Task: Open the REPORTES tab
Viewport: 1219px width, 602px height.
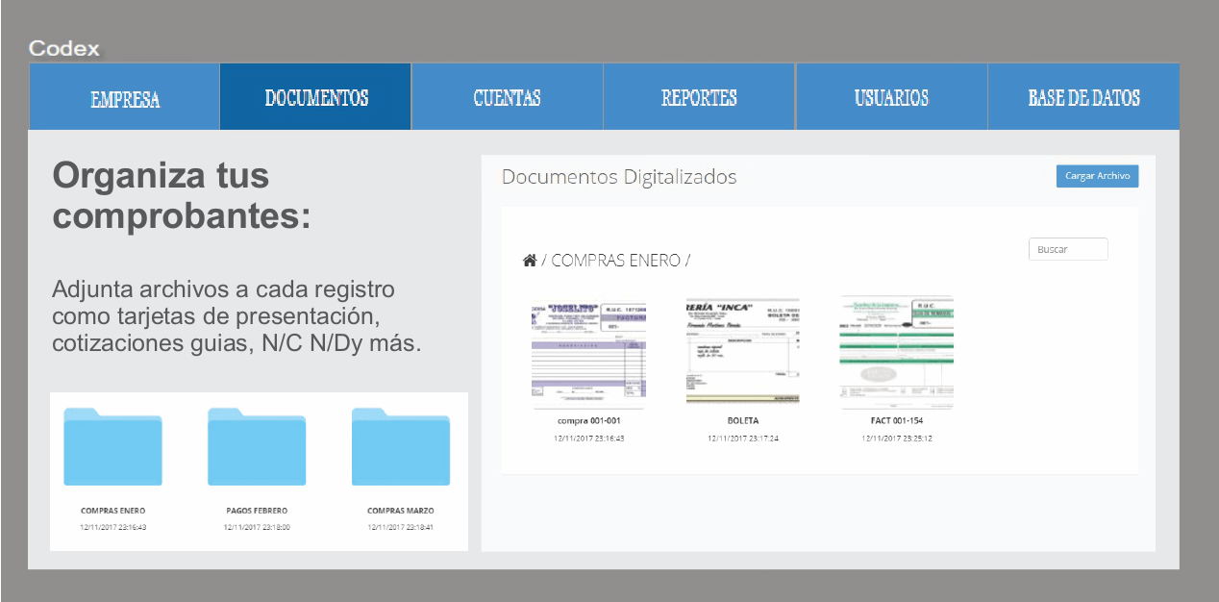Action: (x=699, y=97)
